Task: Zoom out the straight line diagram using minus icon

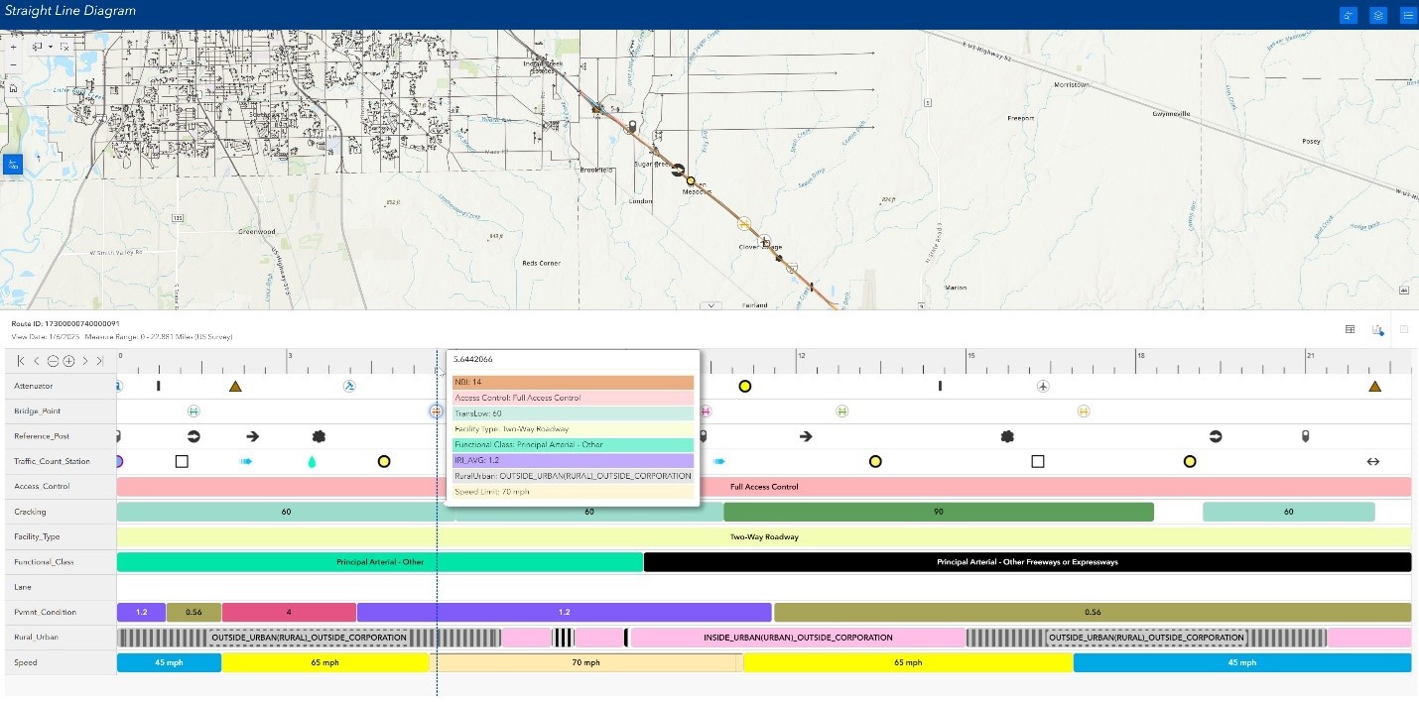Action: coord(53,360)
